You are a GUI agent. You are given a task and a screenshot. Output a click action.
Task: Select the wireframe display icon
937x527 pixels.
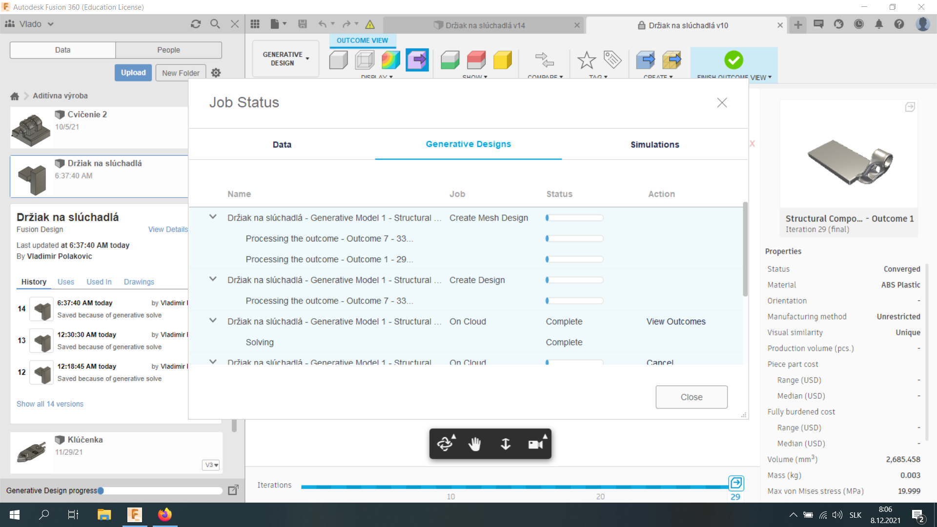click(365, 60)
